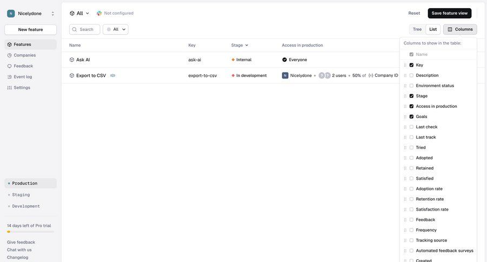Uncheck the Stage column checkbox
Image resolution: width=487 pixels, height=262 pixels.
pyautogui.click(x=412, y=96)
